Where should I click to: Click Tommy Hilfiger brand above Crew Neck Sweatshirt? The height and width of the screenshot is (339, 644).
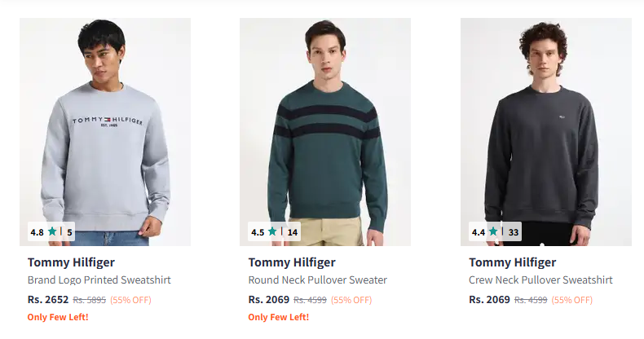tap(512, 262)
